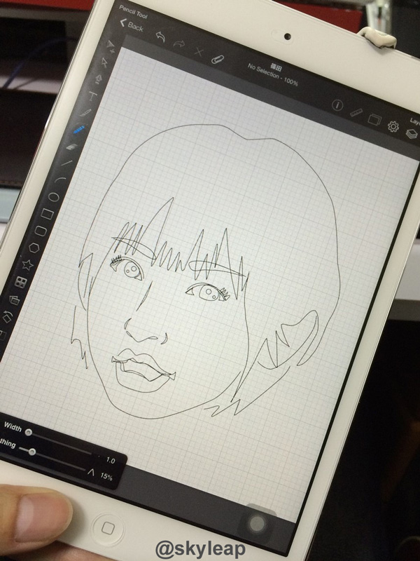The image size is (420, 561).
Task: Open the canvas sheets icon
Action: point(374,119)
